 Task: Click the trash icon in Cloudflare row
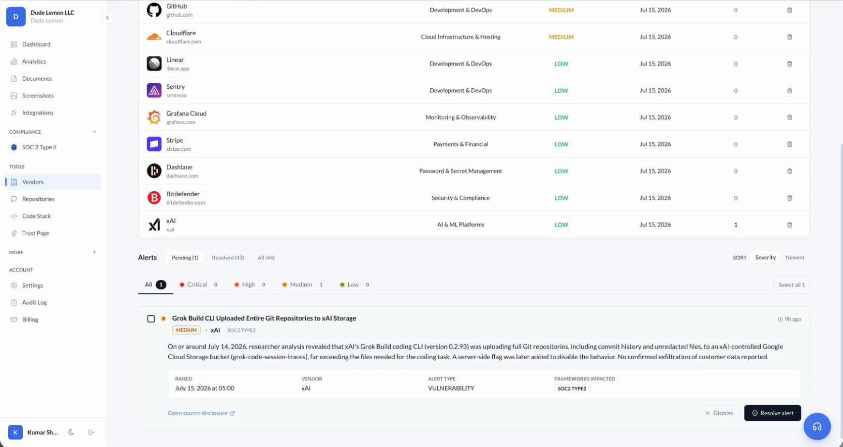(789, 37)
